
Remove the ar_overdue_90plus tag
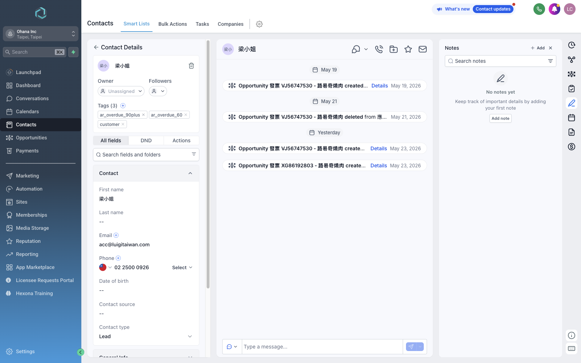[143, 115]
